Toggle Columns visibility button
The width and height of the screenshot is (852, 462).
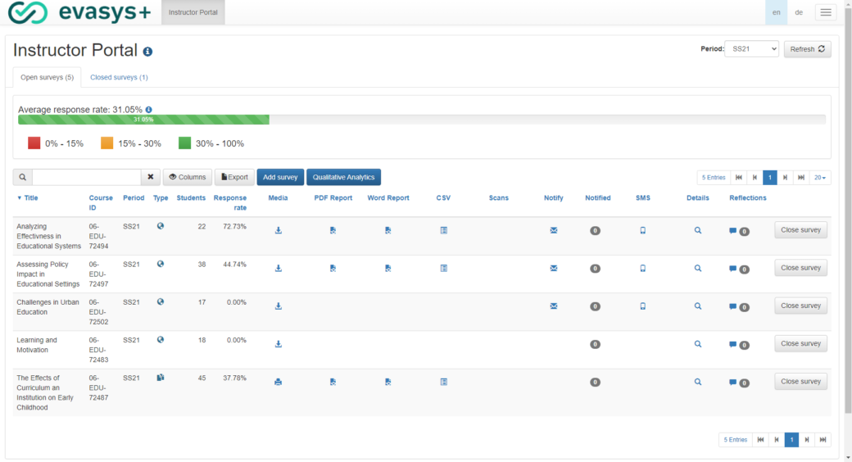click(x=187, y=177)
